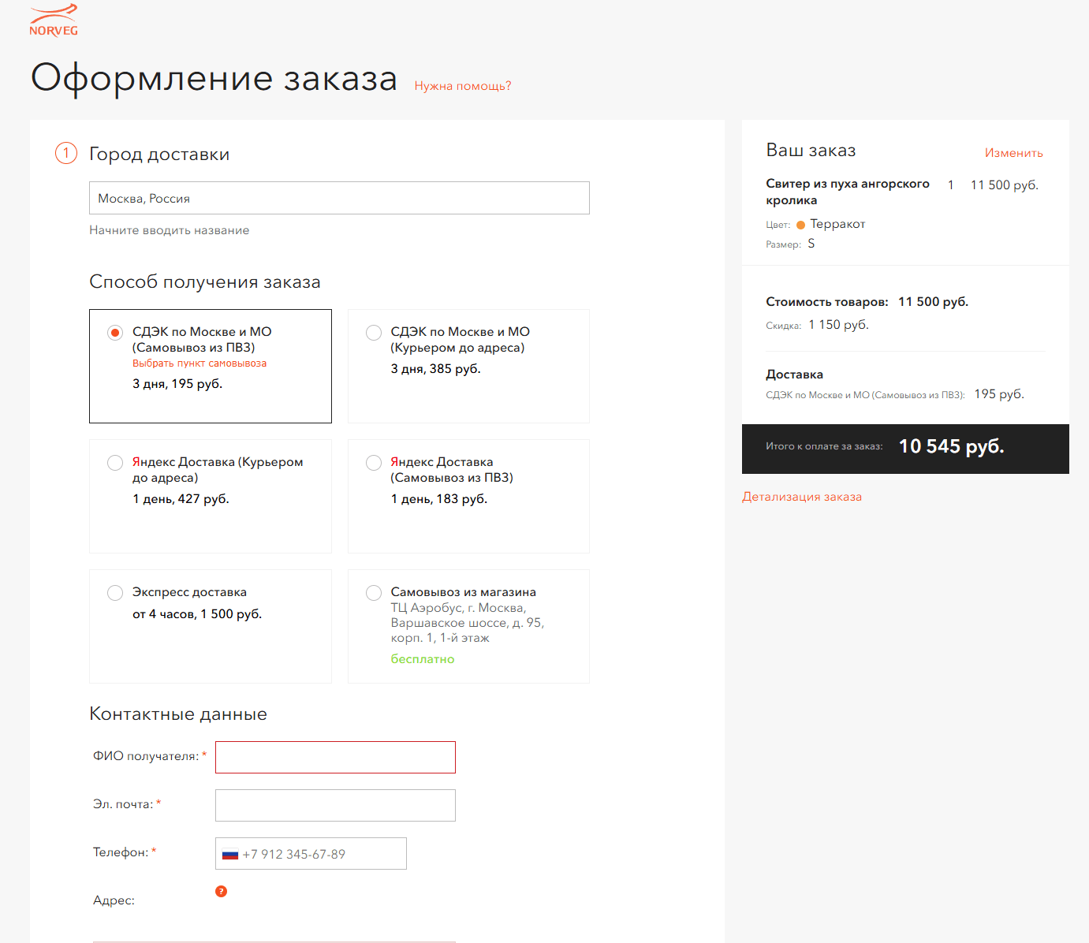
Task: Select СДЭК courier to address delivery
Action: 374,333
